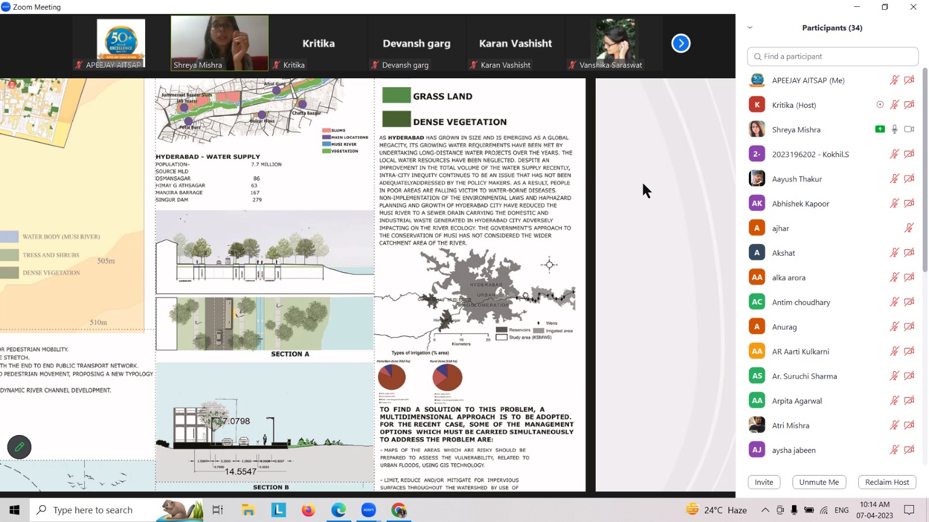Screen dimensions: 929x522
Task: Click Abhishek Kapoor's muted mic icon
Action: pyautogui.click(x=894, y=204)
